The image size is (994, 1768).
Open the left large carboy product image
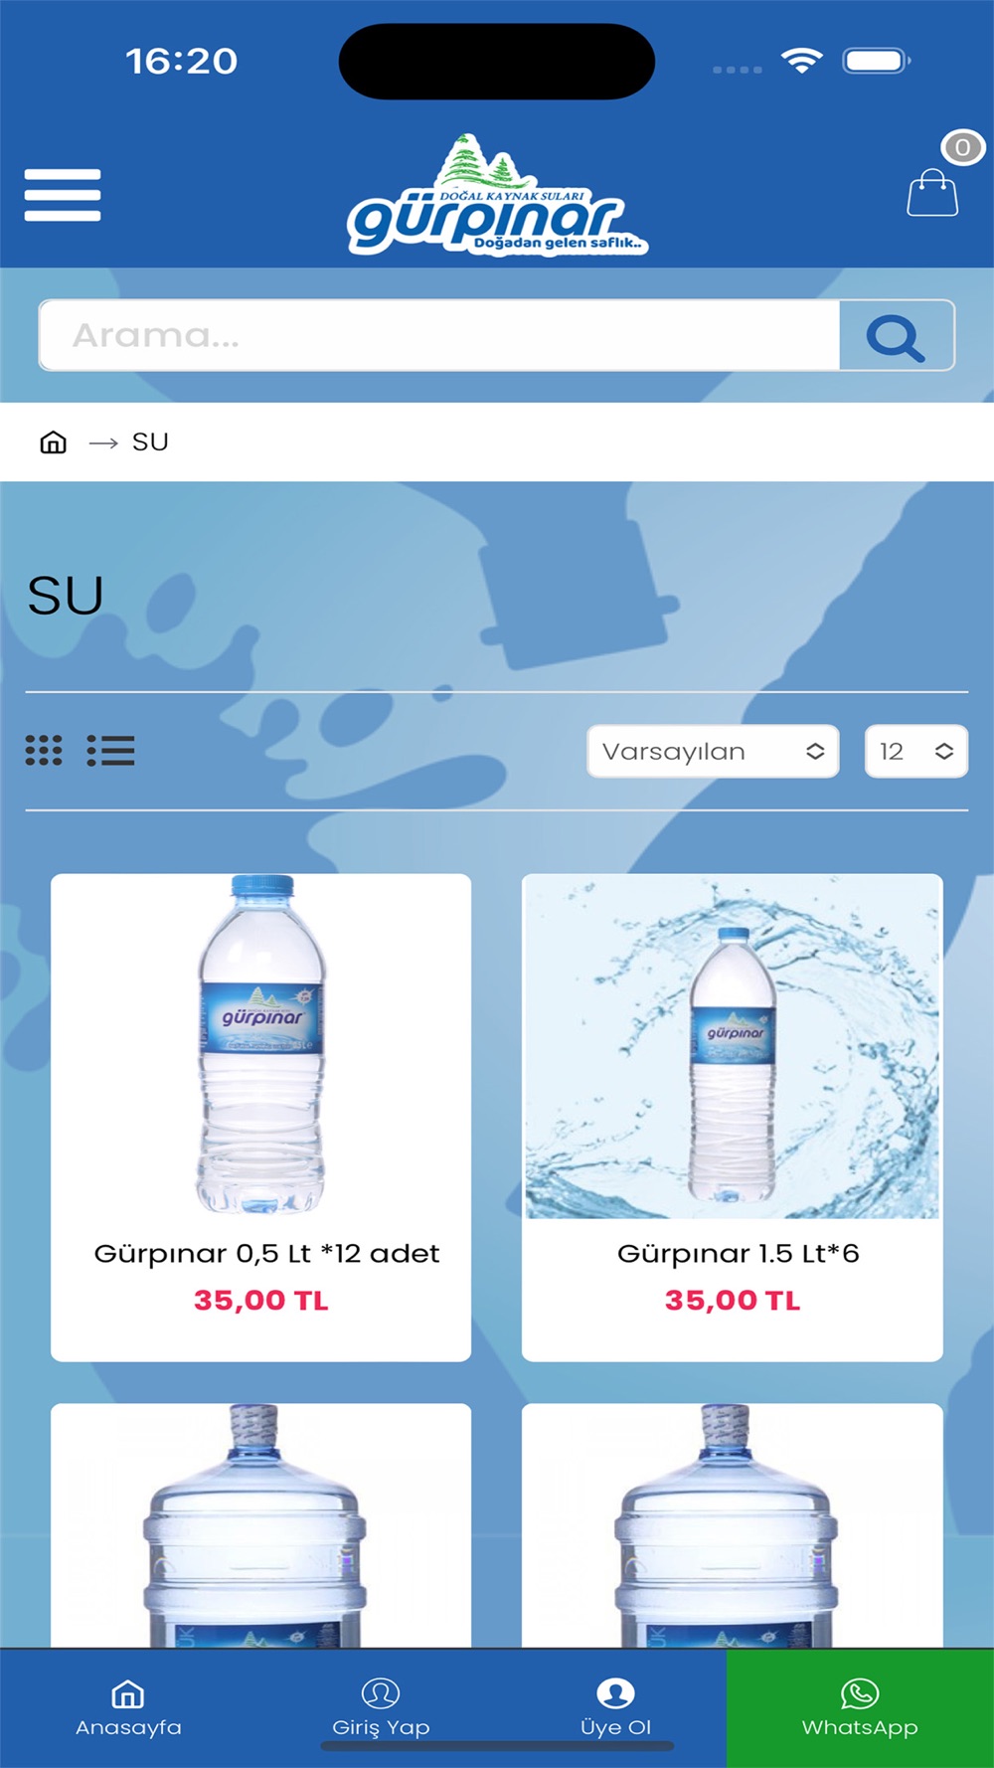[x=260, y=1525]
